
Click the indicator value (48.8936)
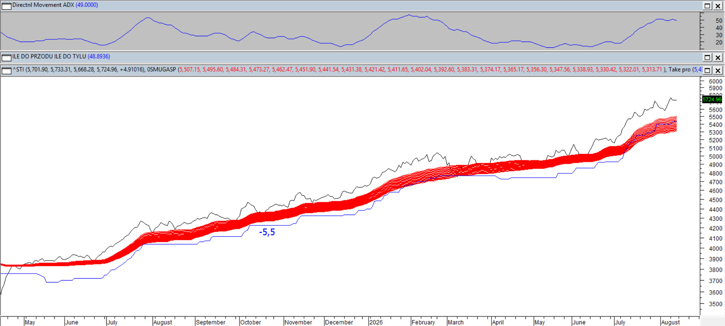click(99, 57)
